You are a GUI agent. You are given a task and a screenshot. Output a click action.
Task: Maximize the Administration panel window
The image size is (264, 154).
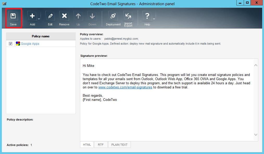point(247,3)
